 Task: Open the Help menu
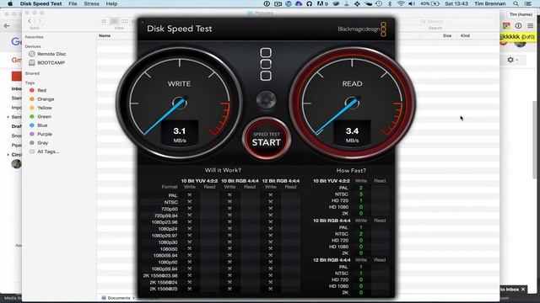[111, 3]
